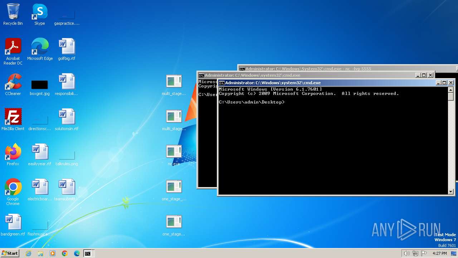
Task: Open Action Center flag icon
Action: click(424, 253)
